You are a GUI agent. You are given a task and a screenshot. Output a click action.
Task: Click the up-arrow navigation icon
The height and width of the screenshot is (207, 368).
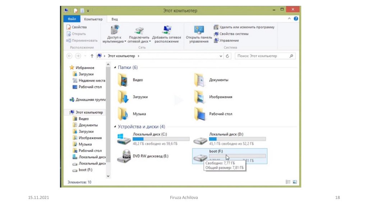pyautogui.click(x=92, y=56)
